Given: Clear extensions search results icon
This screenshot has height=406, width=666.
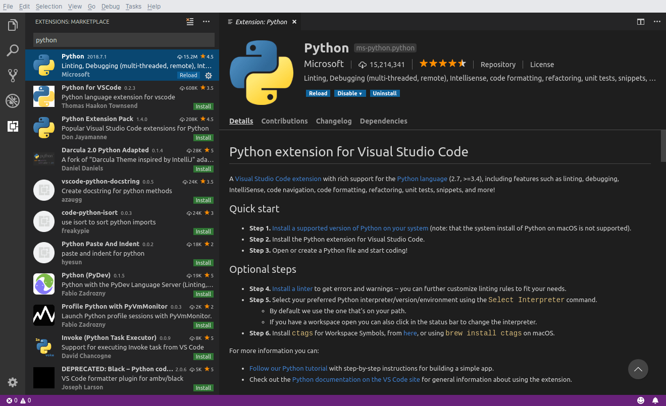Looking at the screenshot, I should click(x=190, y=22).
